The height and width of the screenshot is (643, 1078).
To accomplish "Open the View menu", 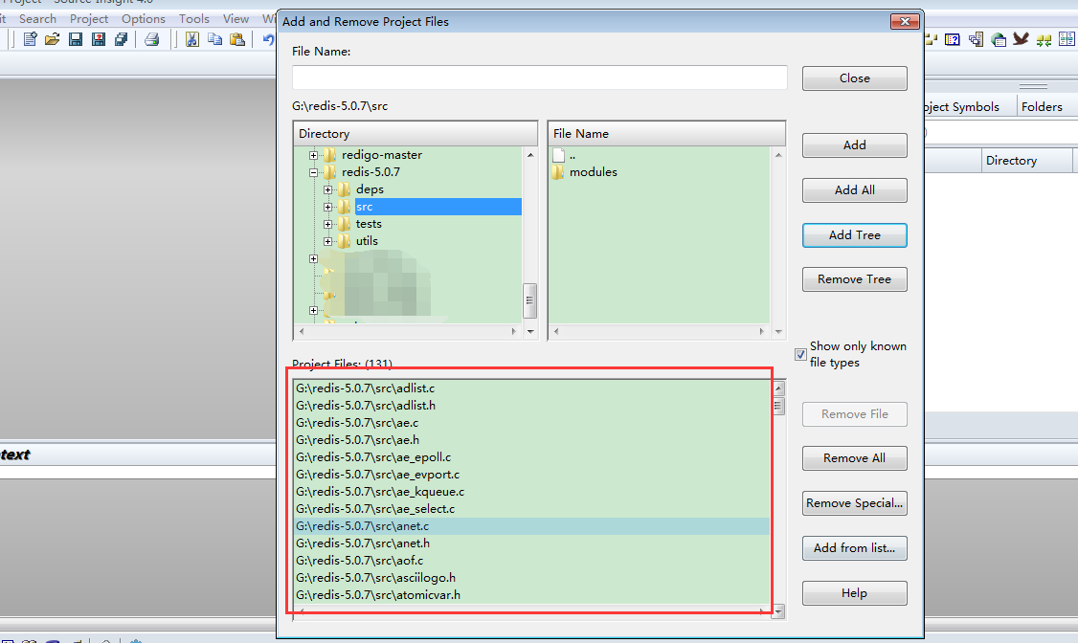I will pyautogui.click(x=236, y=18).
